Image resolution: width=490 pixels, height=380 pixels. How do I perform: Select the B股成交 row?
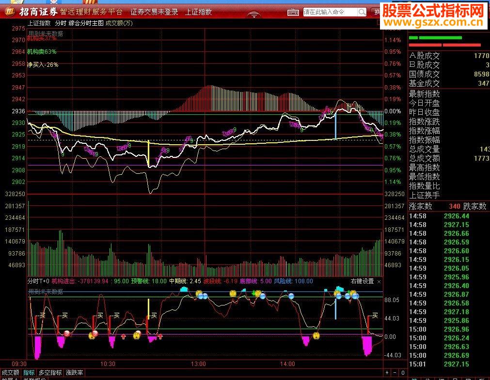[449, 65]
